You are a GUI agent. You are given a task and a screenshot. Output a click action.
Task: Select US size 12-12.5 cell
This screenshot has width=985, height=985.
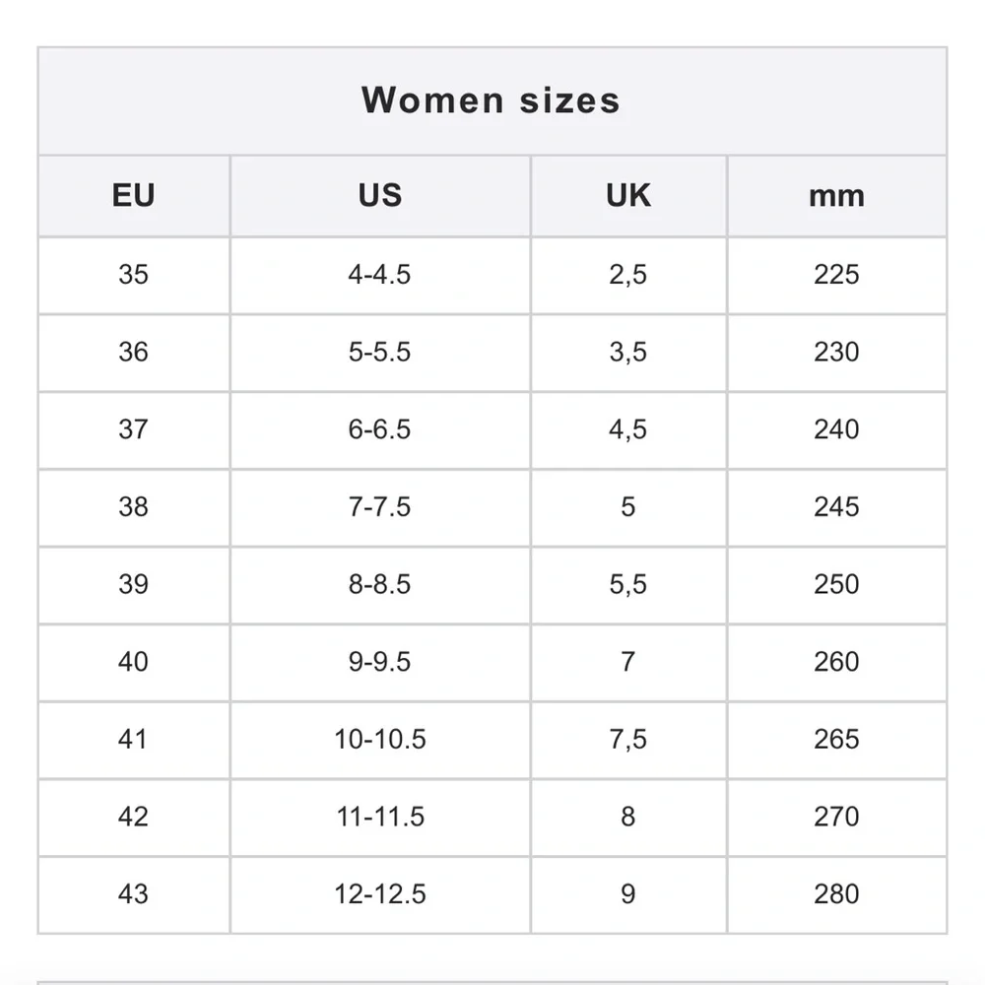379,894
